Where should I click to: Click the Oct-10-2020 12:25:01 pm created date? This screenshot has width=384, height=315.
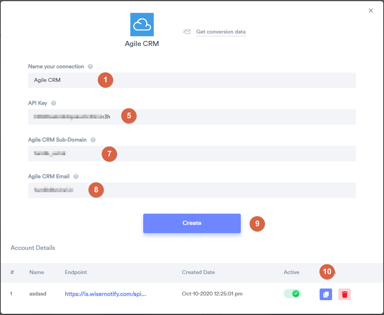pos(212,294)
